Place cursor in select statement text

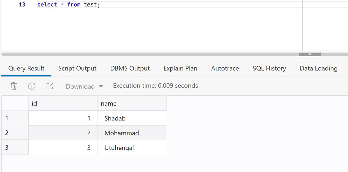[68, 5]
